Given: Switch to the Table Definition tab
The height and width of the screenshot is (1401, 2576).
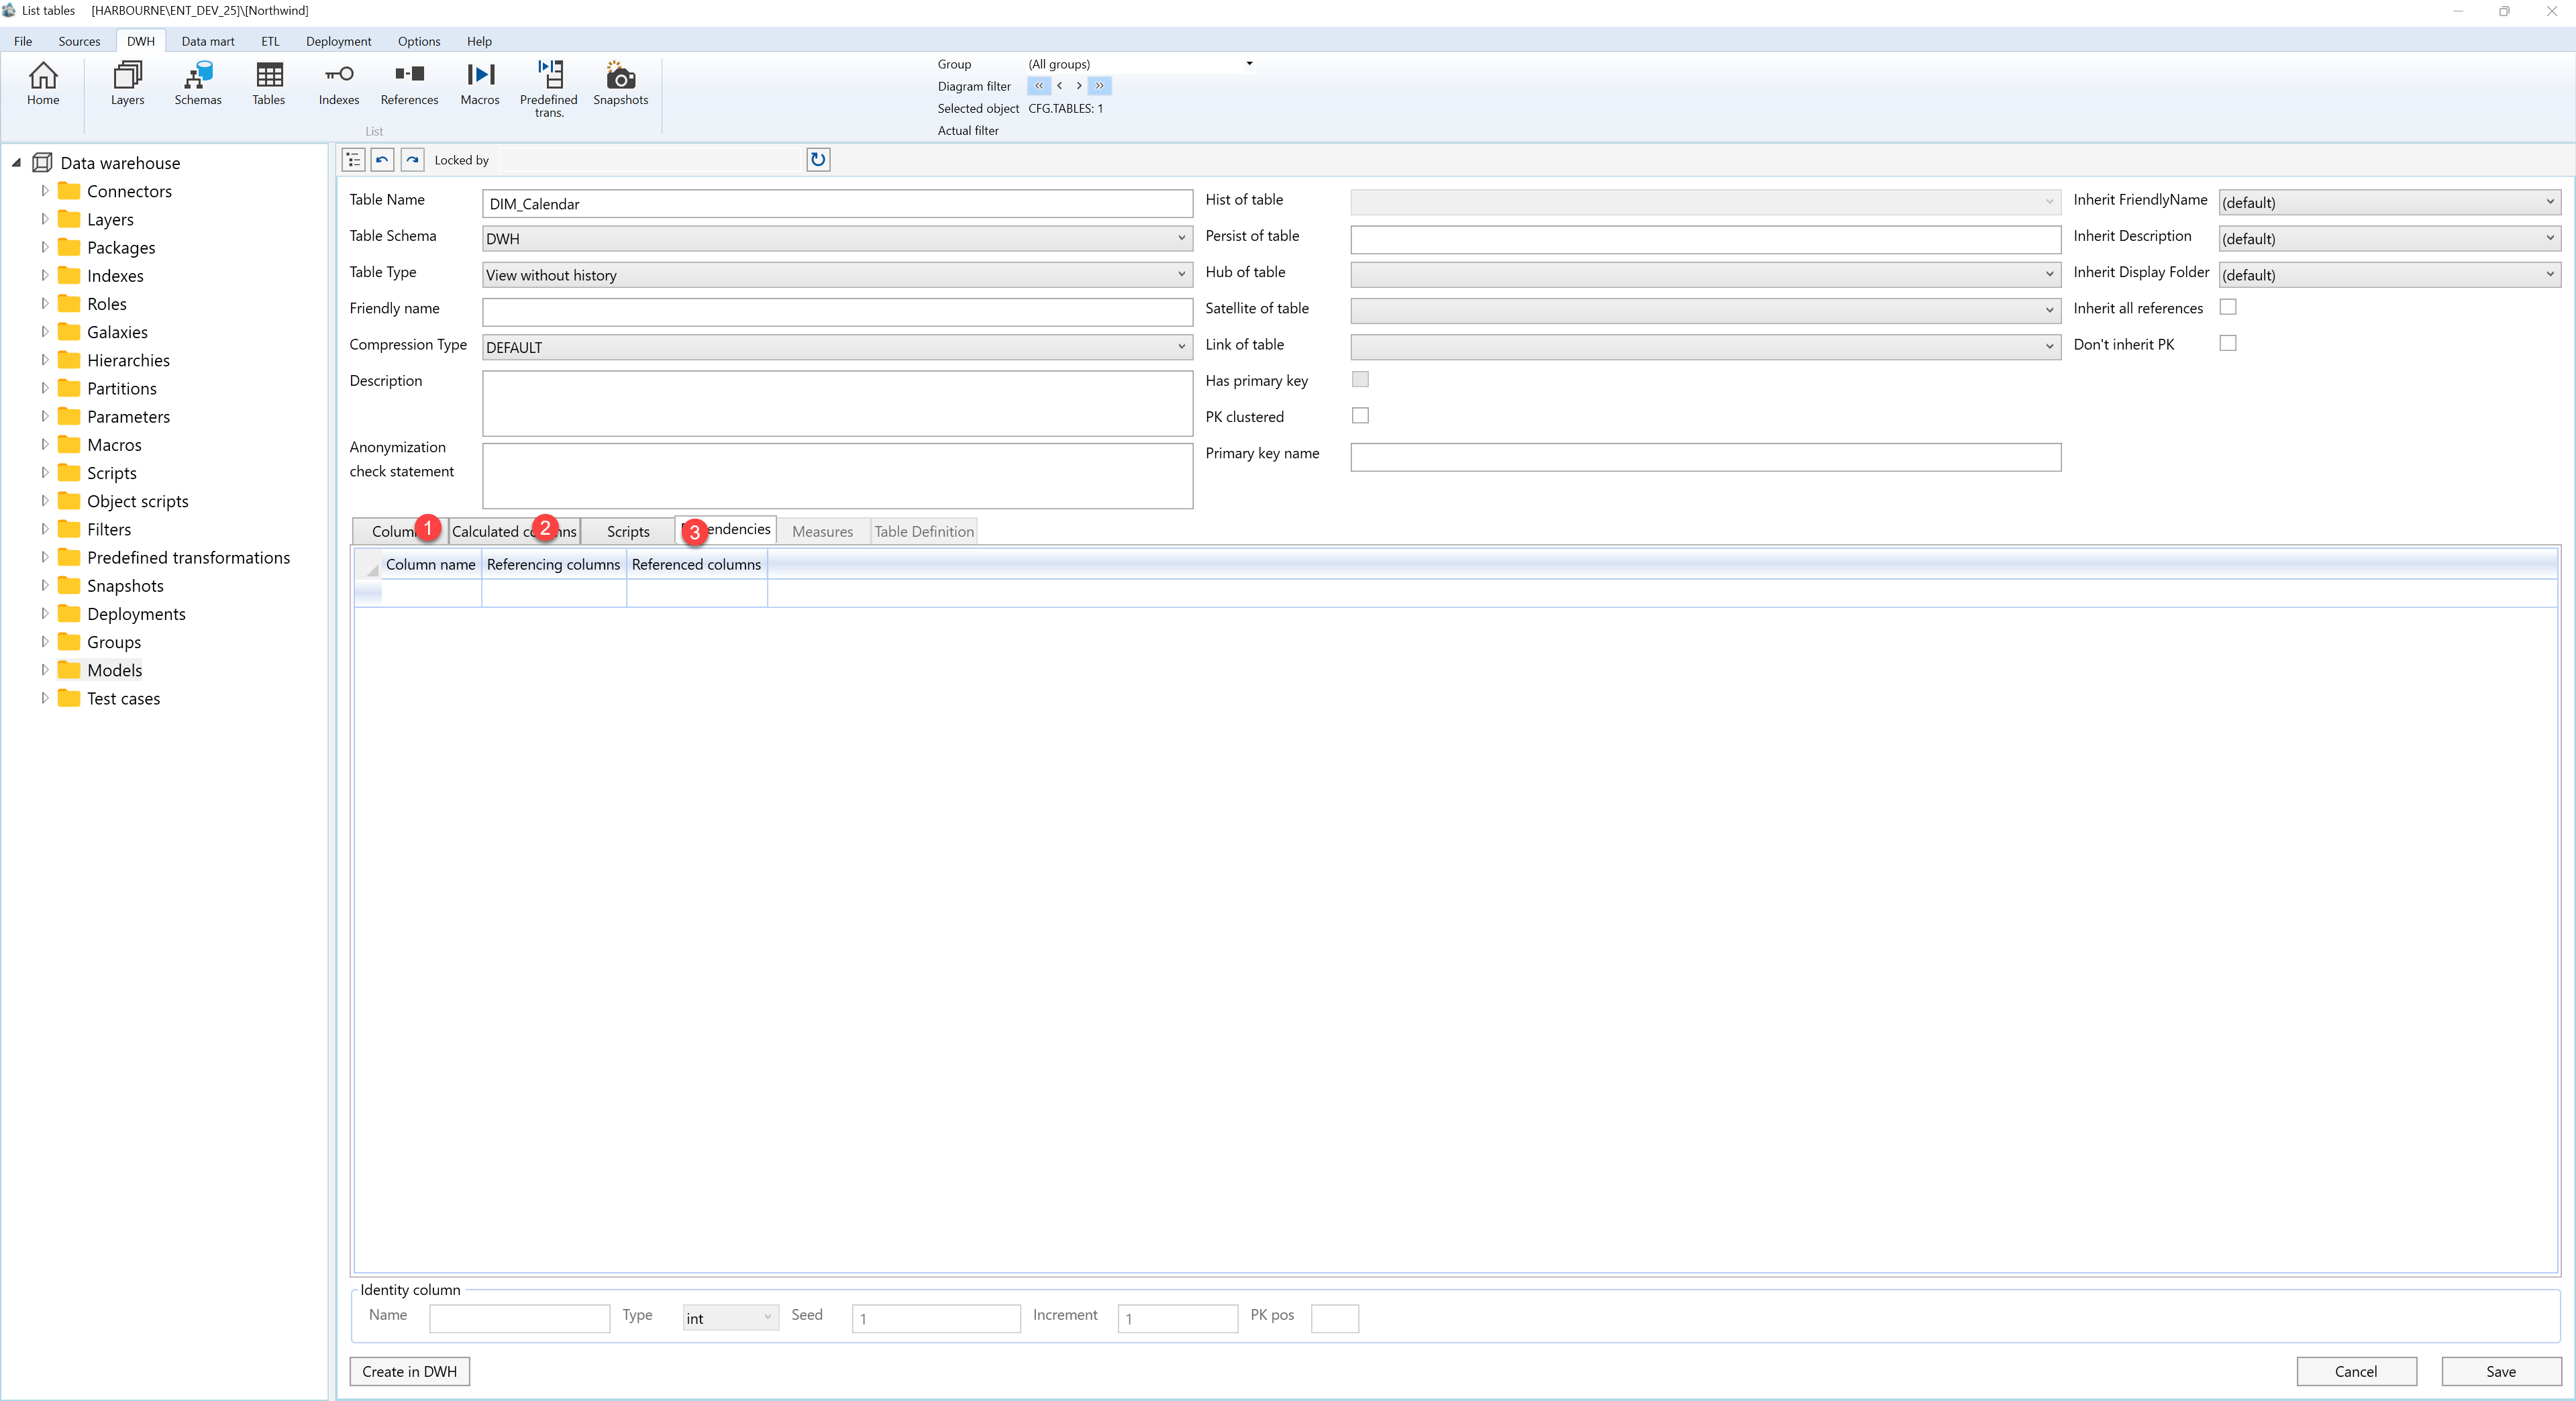Looking at the screenshot, I should coord(924,531).
